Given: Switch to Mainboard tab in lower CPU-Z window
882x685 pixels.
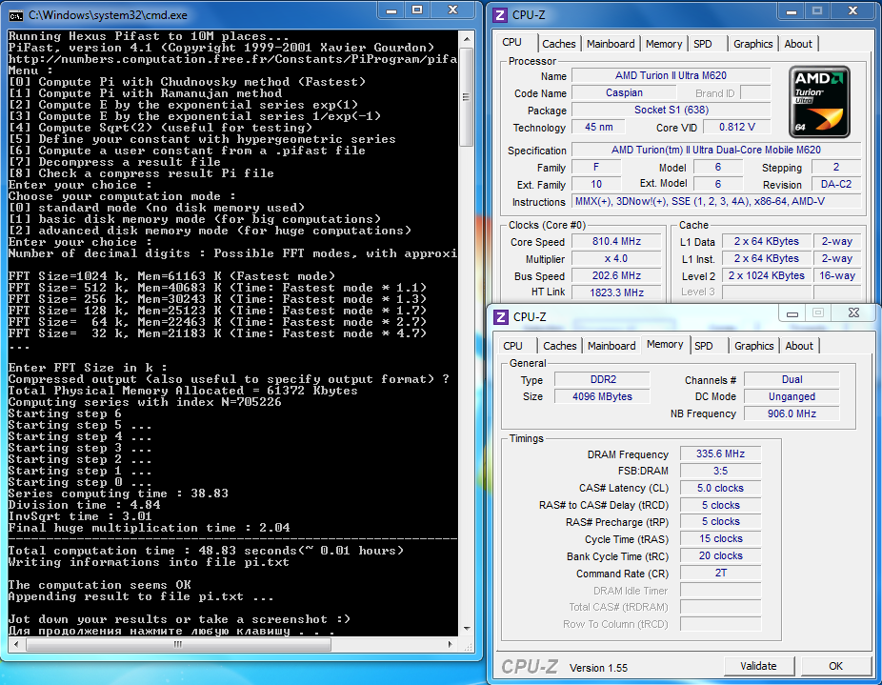Looking at the screenshot, I should (611, 346).
